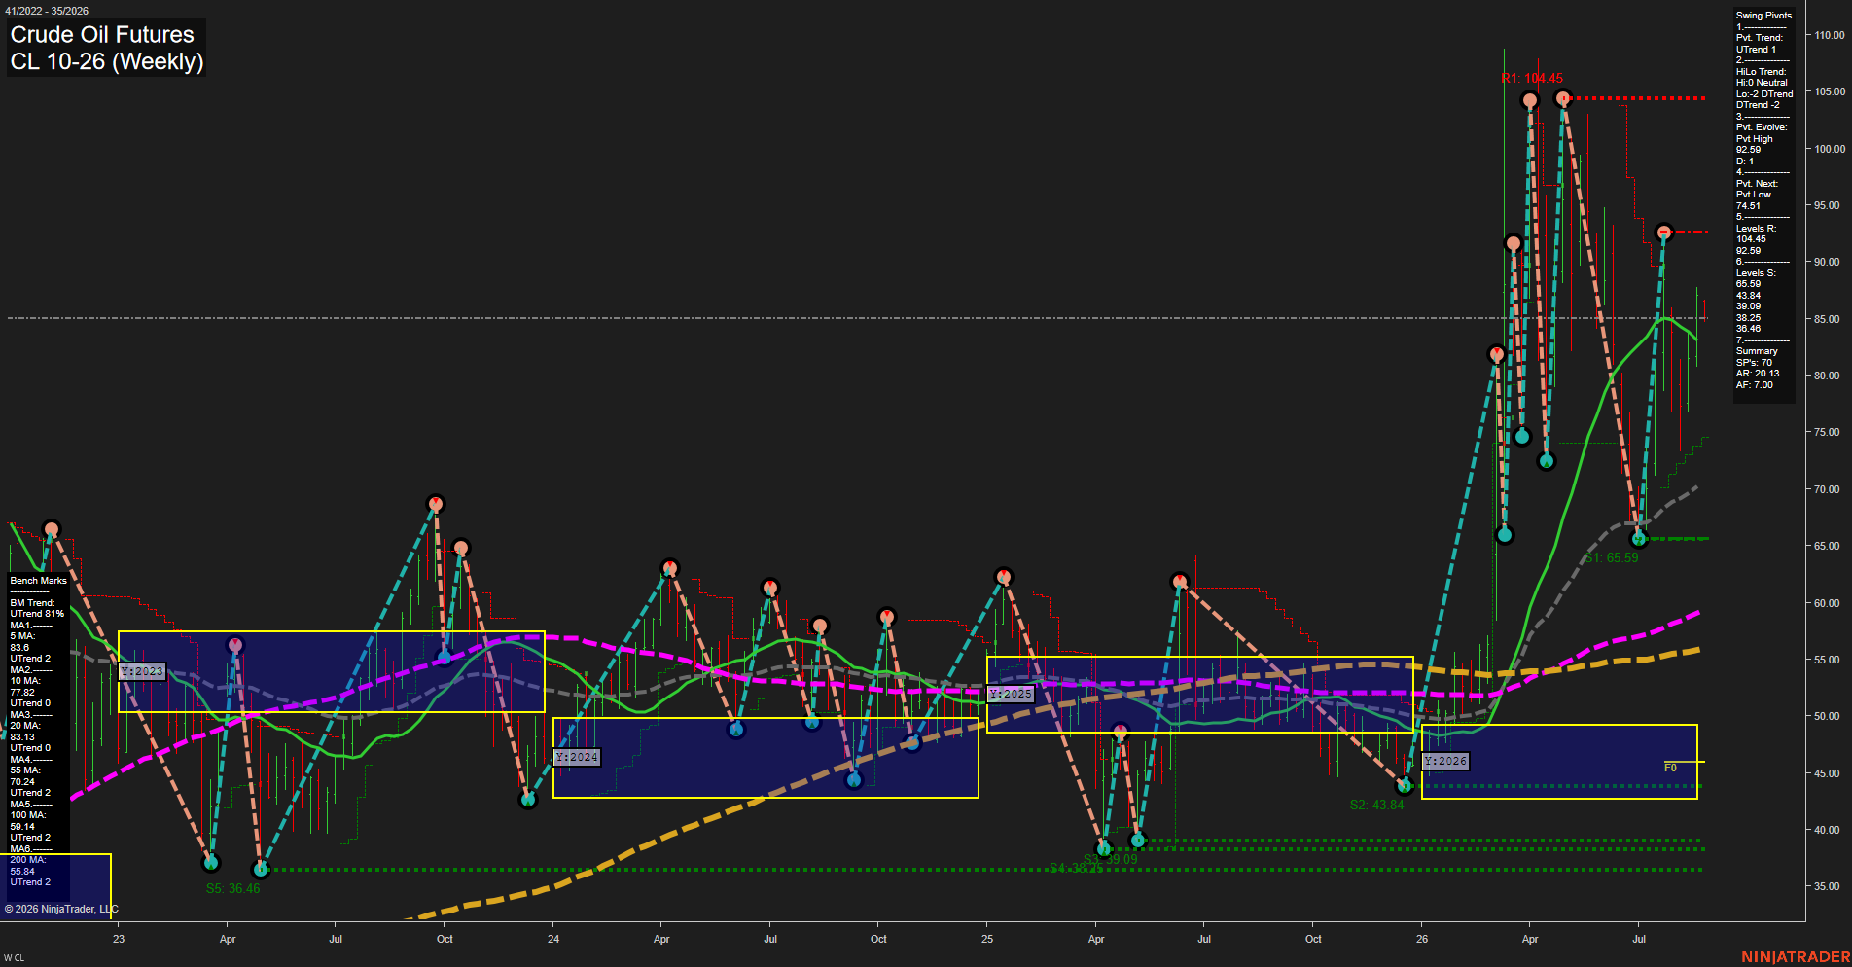This screenshot has width=1852, height=967.
Task: Click 'Pvt. Next:' in Swing Pivots panel
Action: [1757, 184]
